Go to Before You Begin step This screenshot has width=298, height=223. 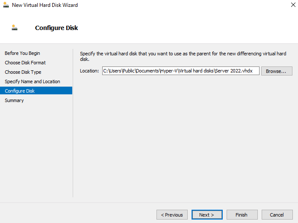22,53
